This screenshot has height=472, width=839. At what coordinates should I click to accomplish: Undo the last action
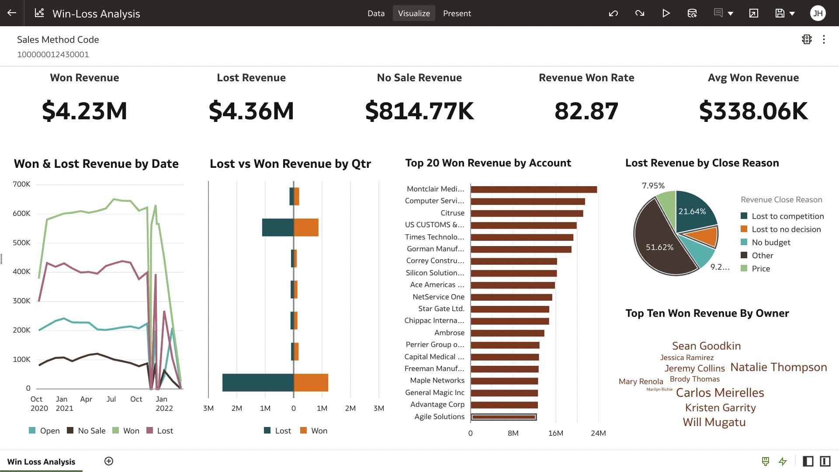614,13
